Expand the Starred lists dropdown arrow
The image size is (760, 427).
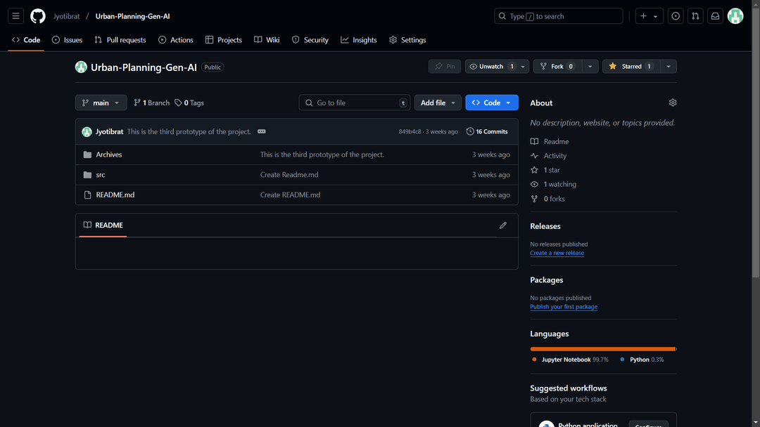tap(669, 66)
